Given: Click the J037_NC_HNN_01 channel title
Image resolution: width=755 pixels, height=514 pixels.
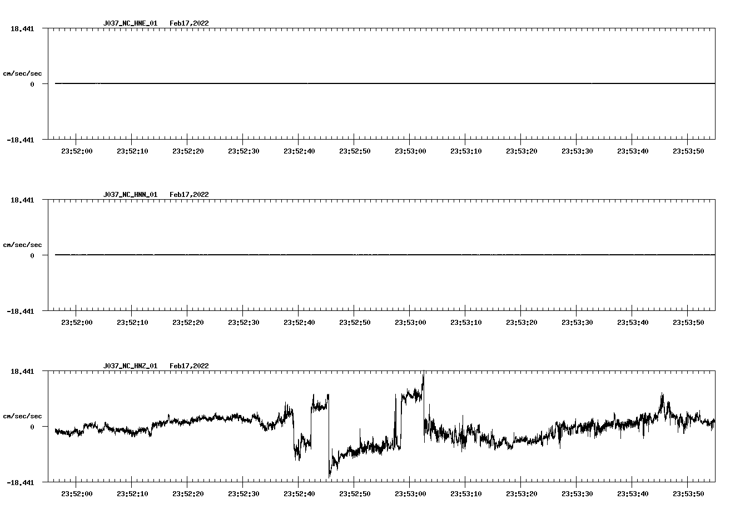Looking at the screenshot, I should tap(130, 195).
